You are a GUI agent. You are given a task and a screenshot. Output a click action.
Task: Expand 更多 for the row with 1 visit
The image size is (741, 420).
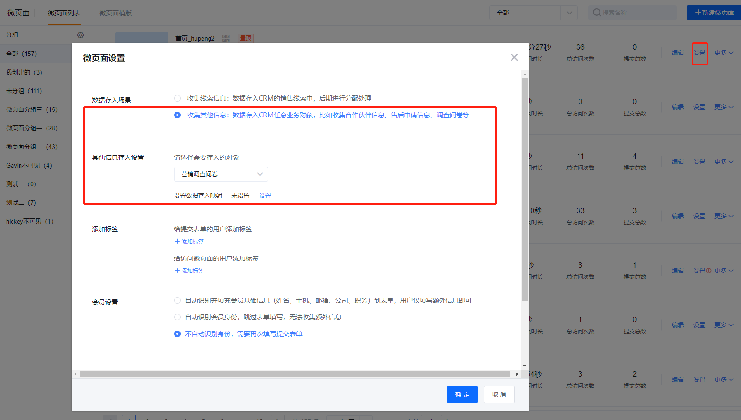724,325
